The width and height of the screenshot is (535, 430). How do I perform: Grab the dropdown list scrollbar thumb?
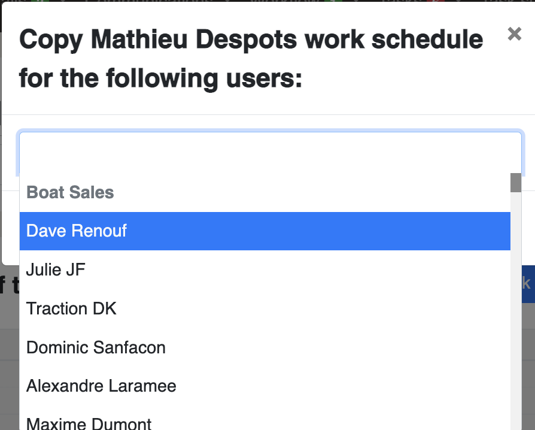[516, 183]
